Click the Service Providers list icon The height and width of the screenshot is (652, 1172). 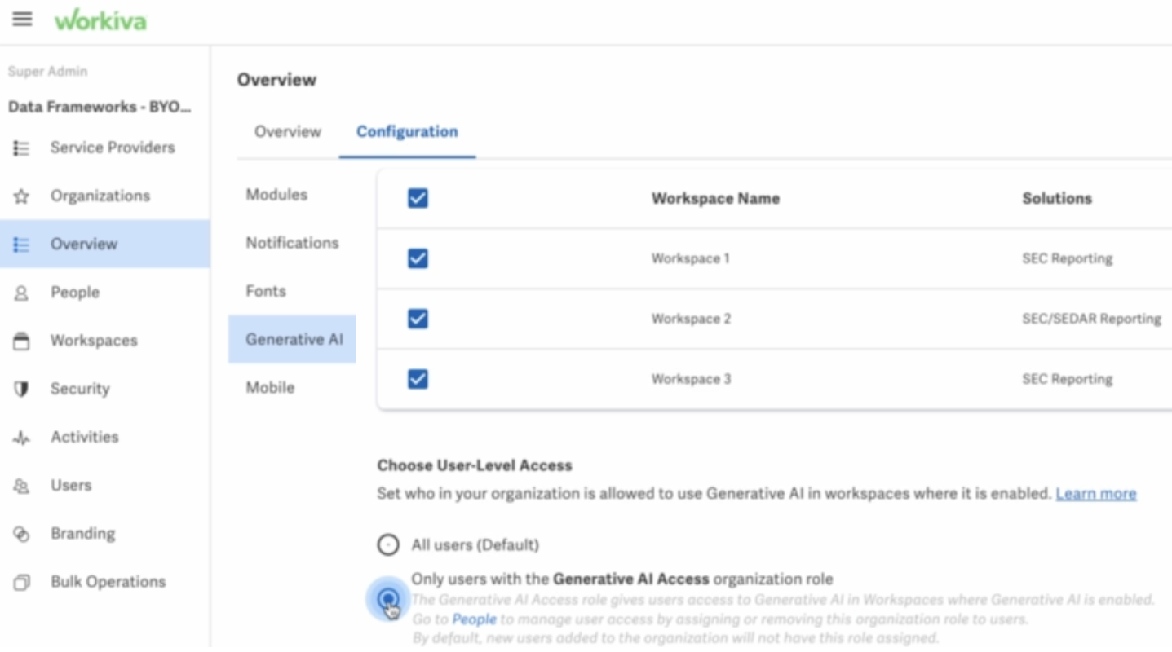point(22,148)
